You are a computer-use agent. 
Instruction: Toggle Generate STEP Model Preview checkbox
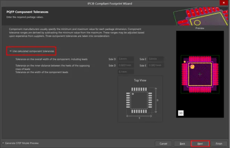(x=3, y=143)
